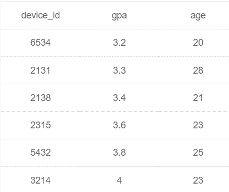Select the age cell 21
The image size is (229, 192).
pos(198,98)
